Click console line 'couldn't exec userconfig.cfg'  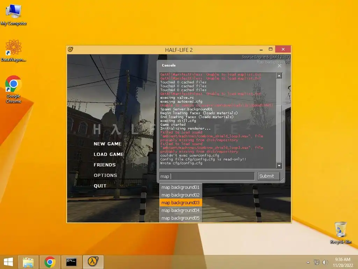(x=189, y=156)
